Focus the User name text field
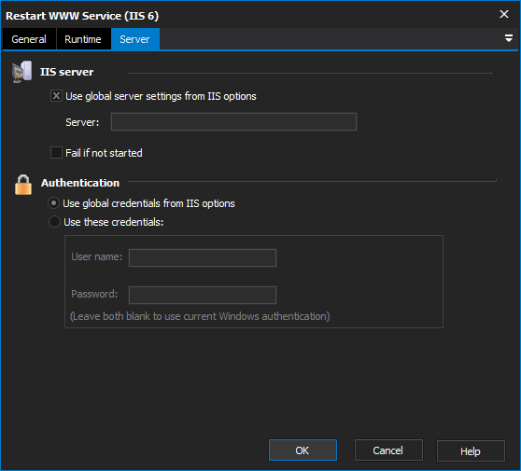 [x=203, y=257]
